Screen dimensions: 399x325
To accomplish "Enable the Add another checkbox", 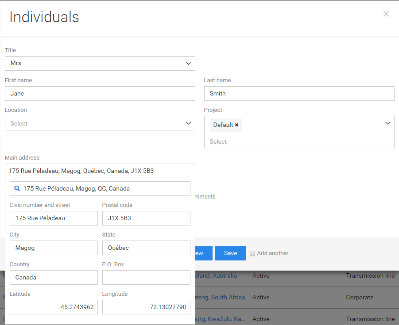I will click(252, 253).
